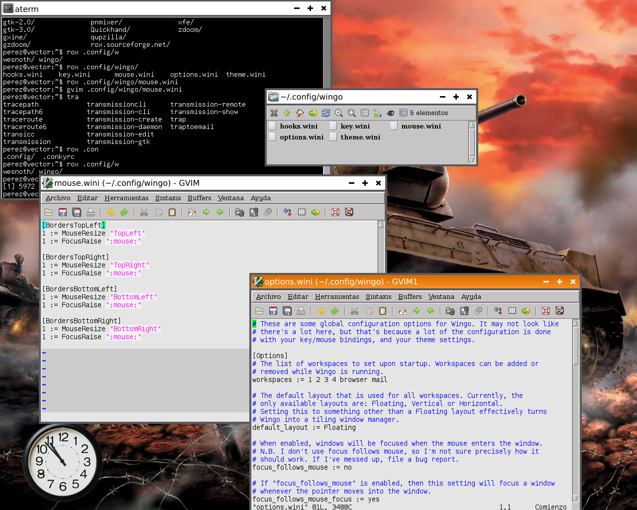Select the hooks.wini file in ROX filer
This screenshot has height=510, width=637.
293,127
